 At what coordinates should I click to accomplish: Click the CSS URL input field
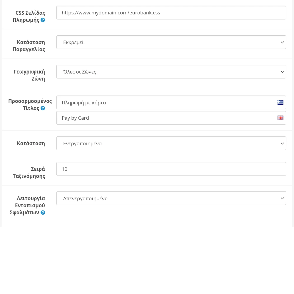(x=171, y=13)
